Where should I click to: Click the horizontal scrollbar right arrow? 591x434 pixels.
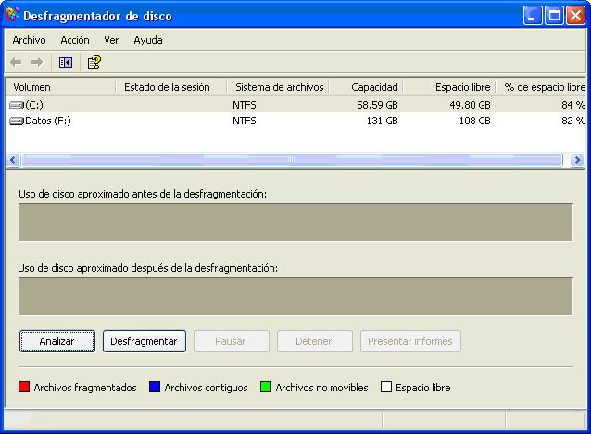click(577, 160)
